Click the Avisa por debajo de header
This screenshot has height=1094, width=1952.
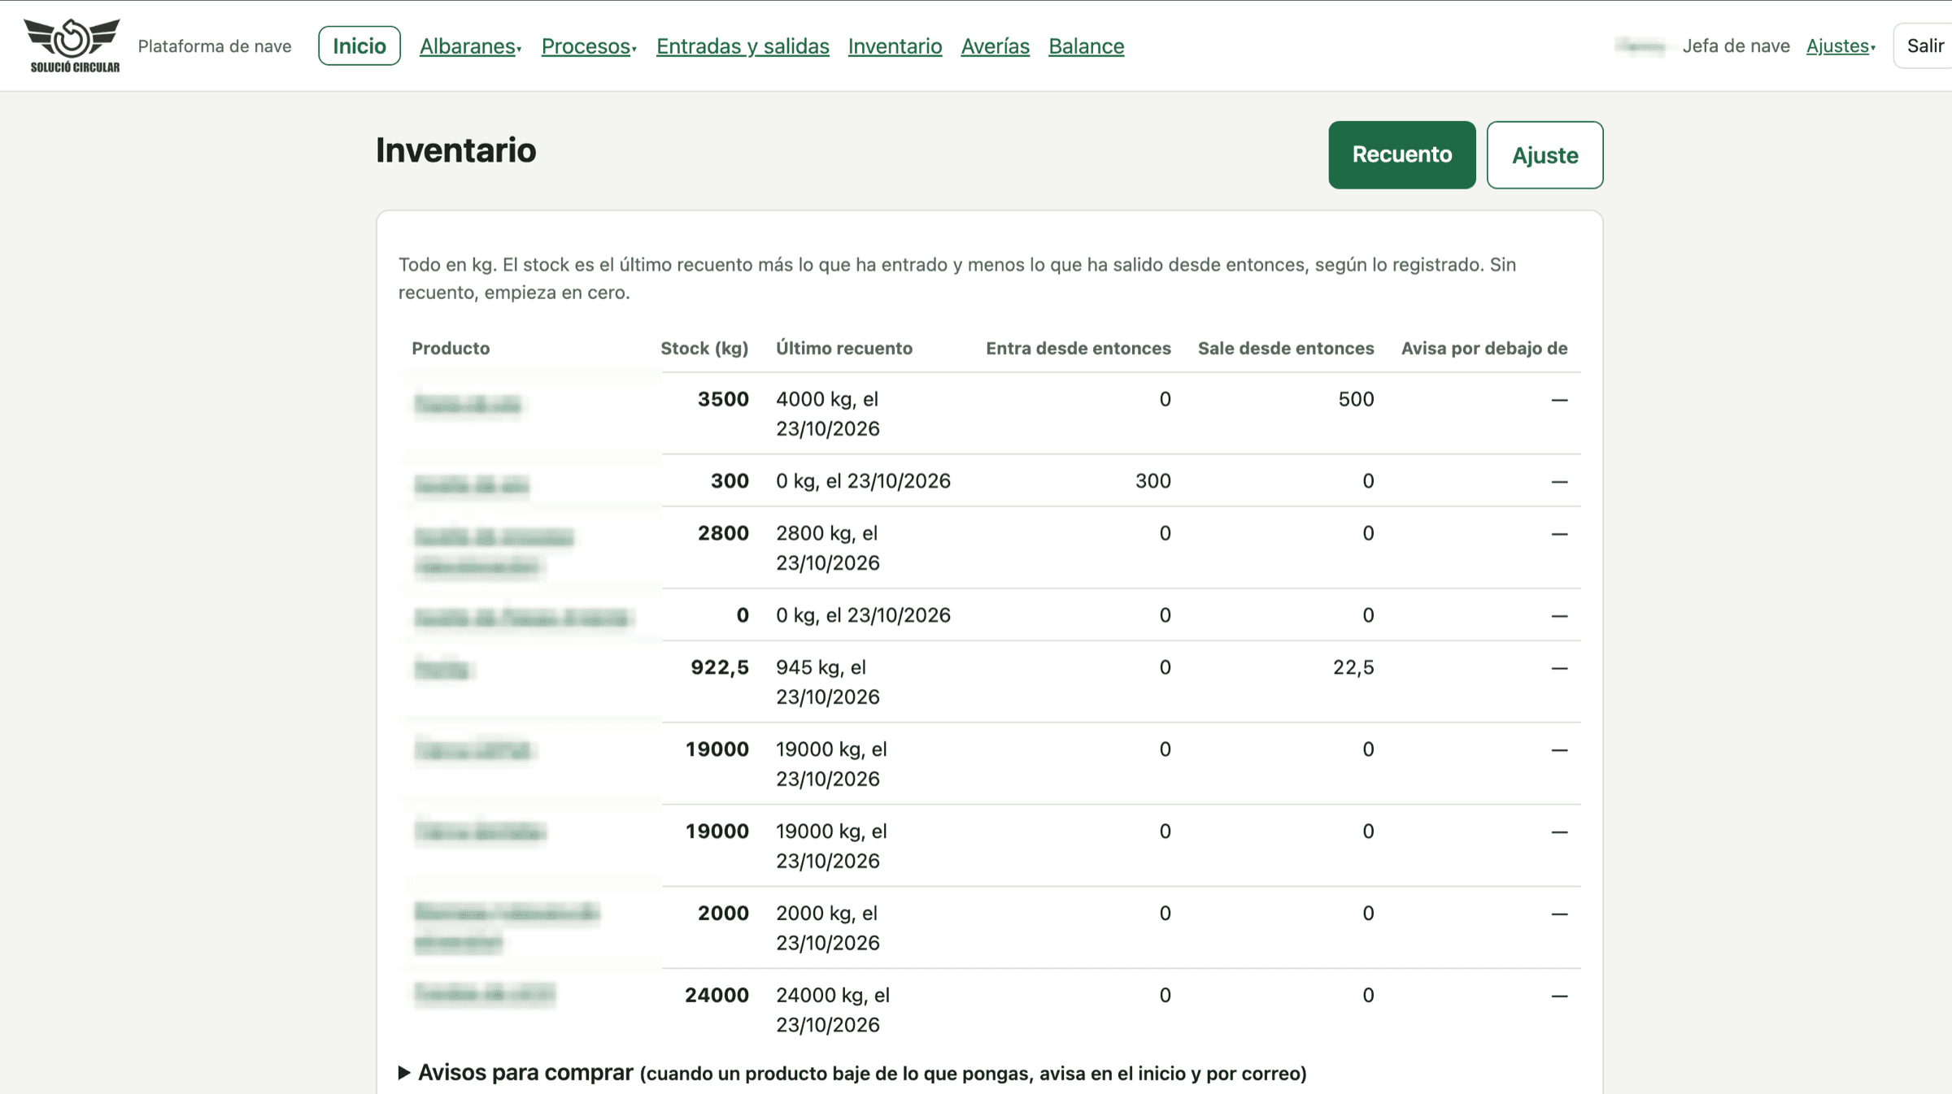tap(1484, 349)
